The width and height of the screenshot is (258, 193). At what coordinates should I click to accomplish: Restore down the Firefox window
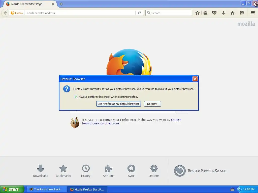click(x=249, y=3)
